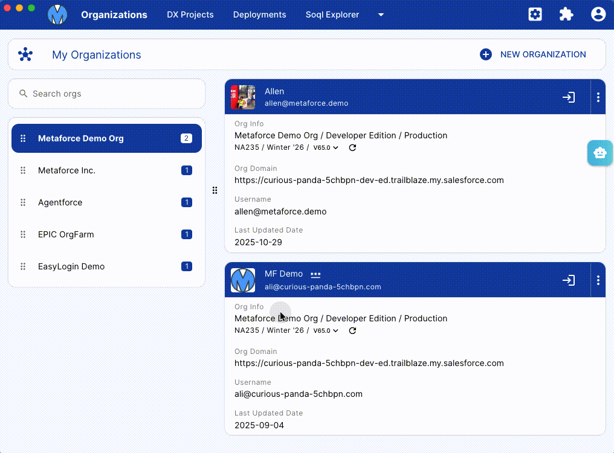The width and height of the screenshot is (614, 453).
Task: Click the username allen@metaforce.demo under Username
Action: tap(280, 211)
